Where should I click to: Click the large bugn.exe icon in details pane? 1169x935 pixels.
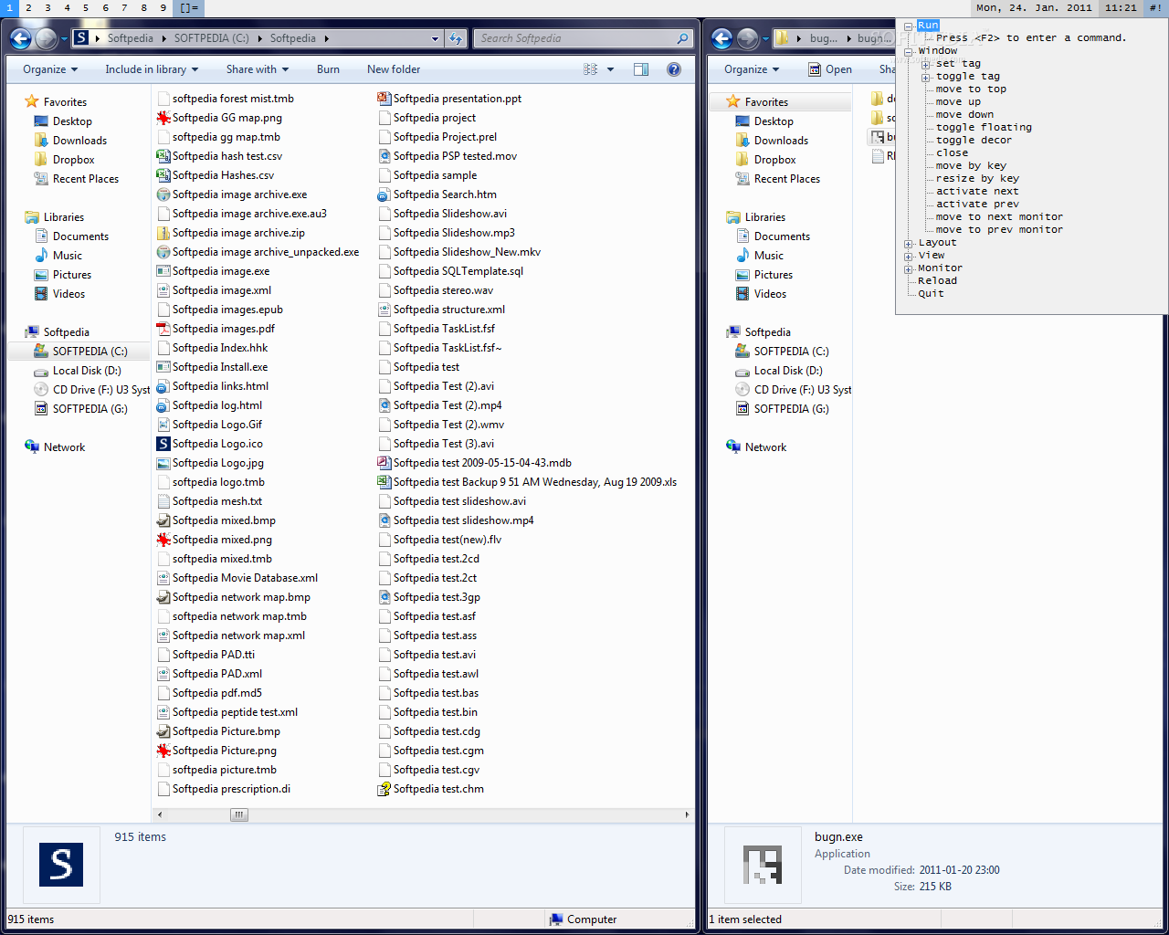(x=763, y=865)
